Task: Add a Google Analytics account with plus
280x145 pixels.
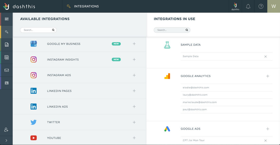Action: tap(268, 76)
